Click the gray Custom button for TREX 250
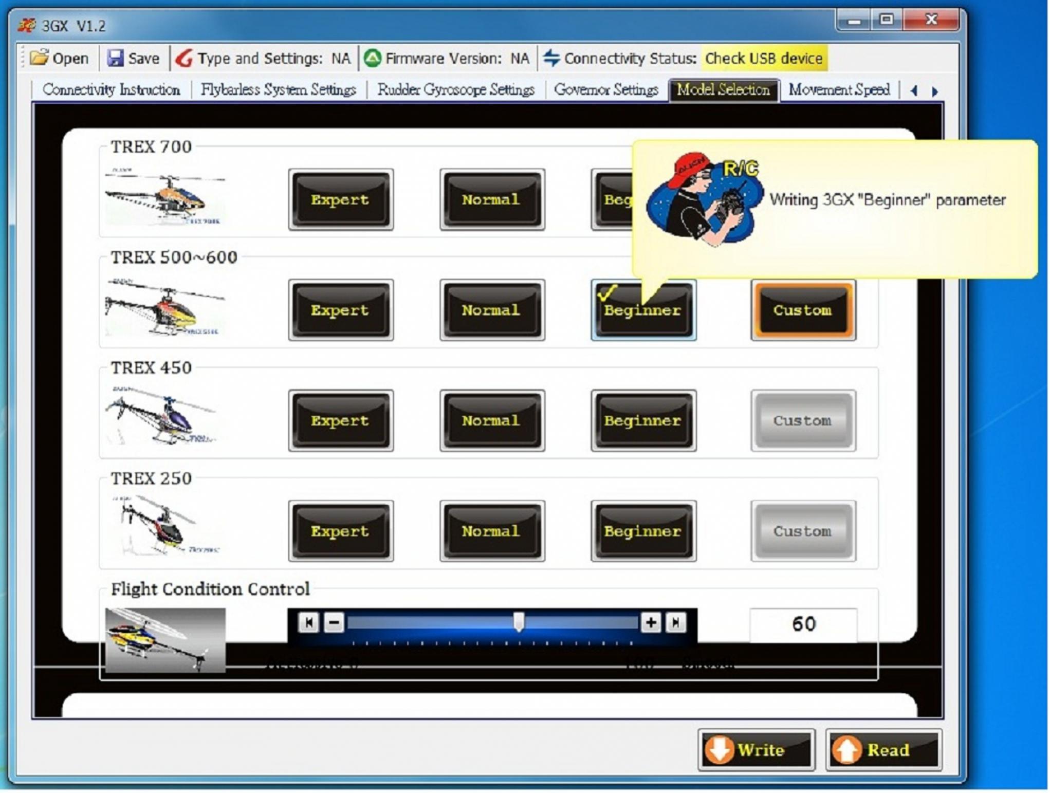1050x793 pixels. tap(803, 531)
